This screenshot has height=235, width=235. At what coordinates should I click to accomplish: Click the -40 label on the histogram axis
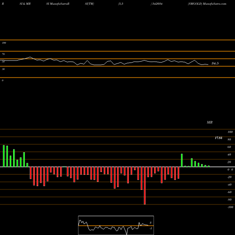pyautogui.click(x=229, y=185)
